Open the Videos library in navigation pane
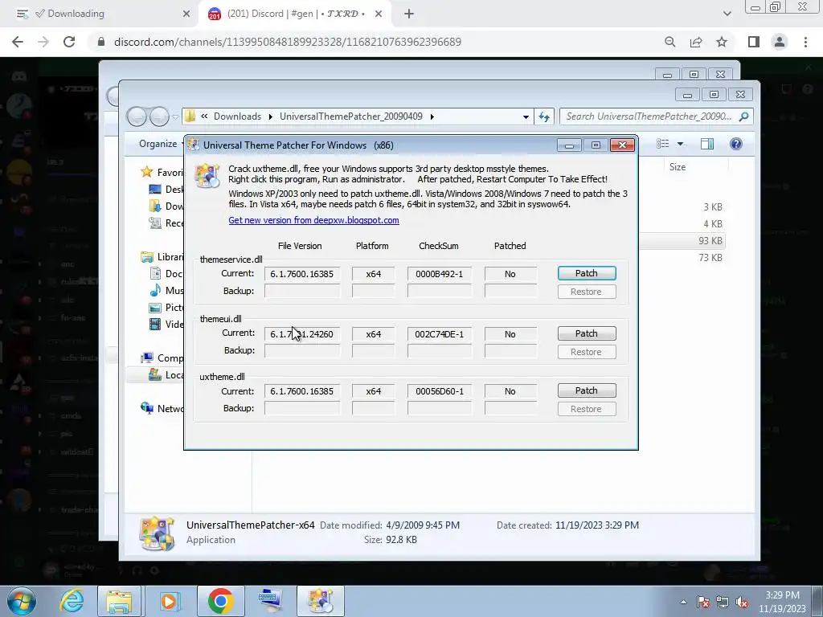The width and height of the screenshot is (823, 617). (x=166, y=325)
